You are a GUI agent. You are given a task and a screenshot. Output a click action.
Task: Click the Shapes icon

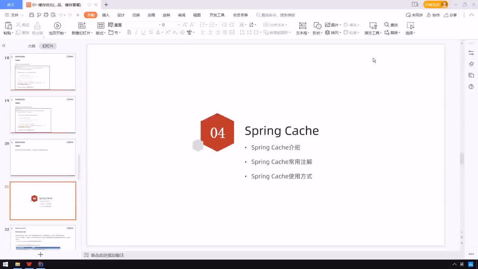(x=317, y=25)
